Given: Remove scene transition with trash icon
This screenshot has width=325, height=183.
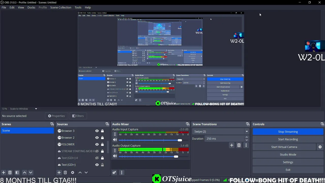Looking at the screenshot, I should coord(239,145).
